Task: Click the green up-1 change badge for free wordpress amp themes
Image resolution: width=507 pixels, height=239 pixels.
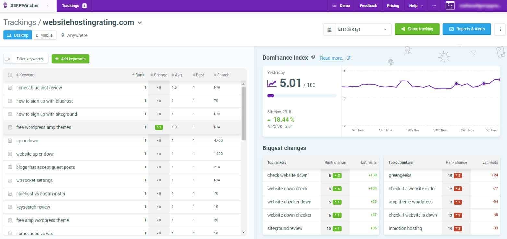Action: (x=159, y=127)
